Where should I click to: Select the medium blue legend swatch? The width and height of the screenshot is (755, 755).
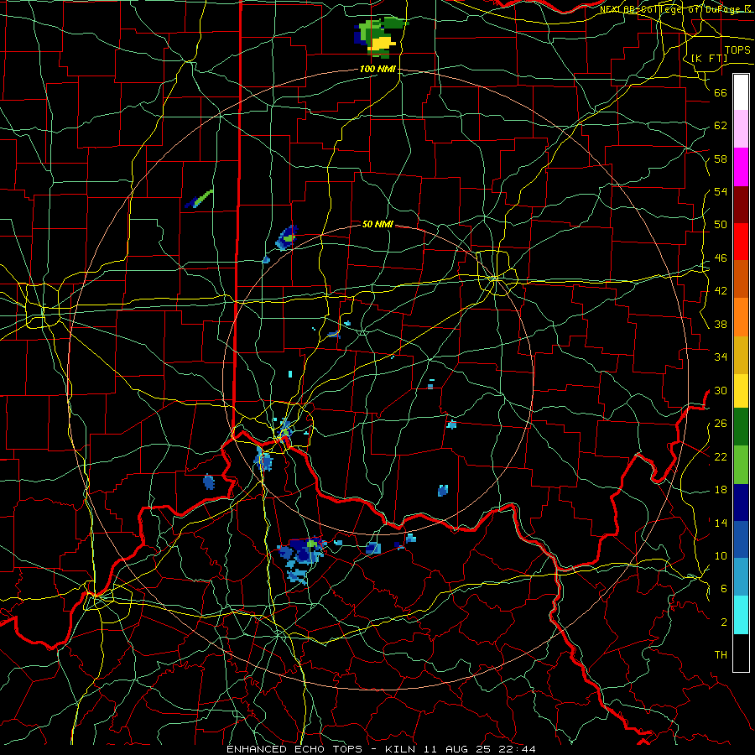[x=741, y=539]
